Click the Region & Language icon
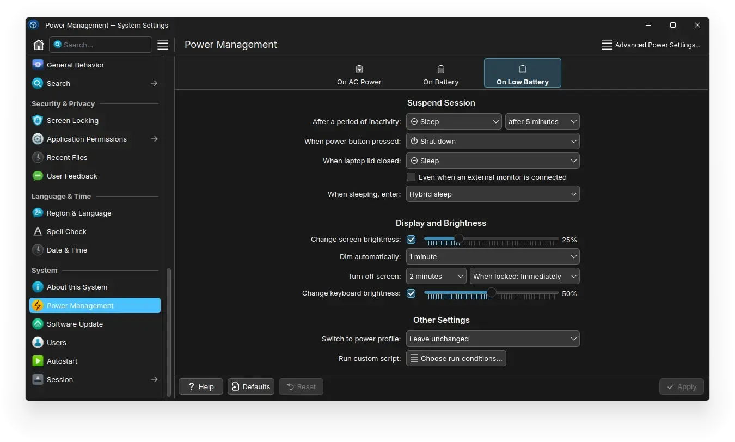The height and width of the screenshot is (442, 735). [38, 213]
